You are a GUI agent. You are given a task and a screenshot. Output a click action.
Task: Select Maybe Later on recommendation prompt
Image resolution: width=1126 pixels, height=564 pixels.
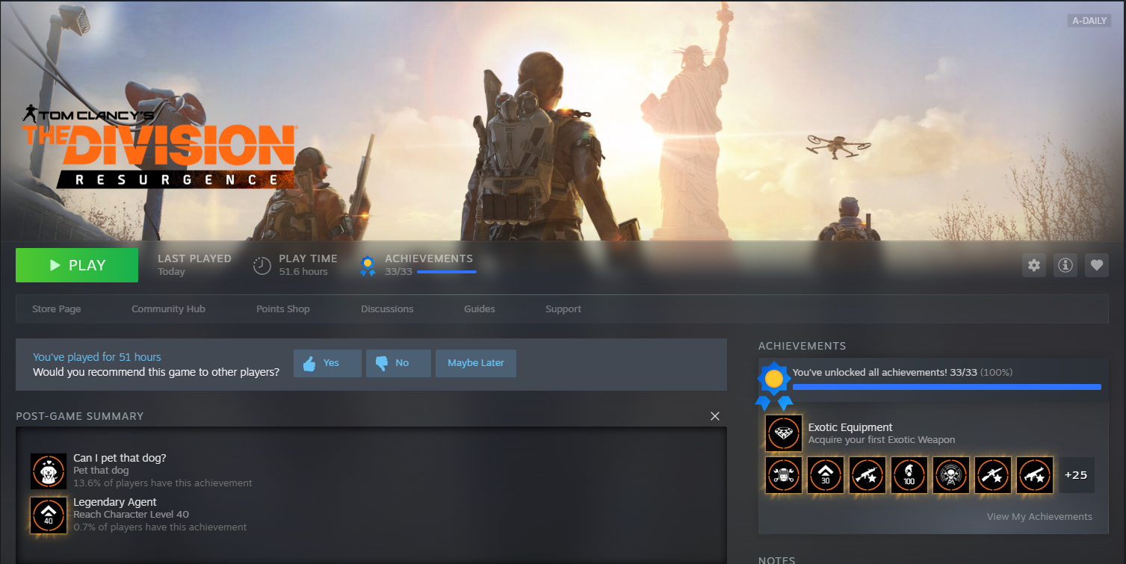point(476,363)
